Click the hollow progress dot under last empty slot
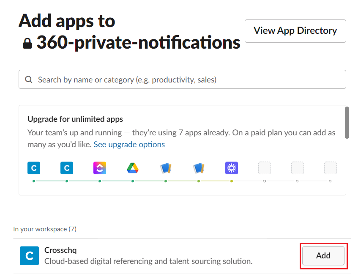This screenshot has width=358, height=277. (330, 181)
